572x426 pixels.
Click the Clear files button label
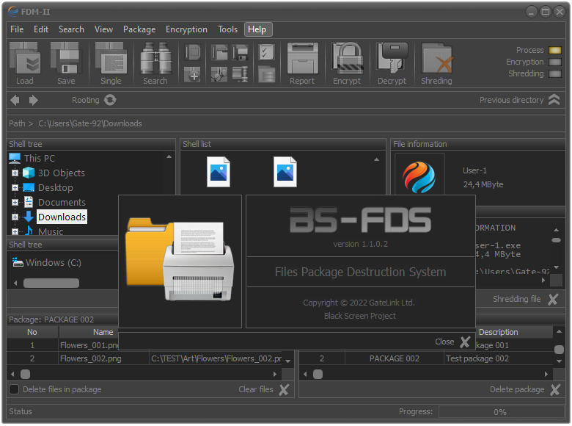point(256,389)
